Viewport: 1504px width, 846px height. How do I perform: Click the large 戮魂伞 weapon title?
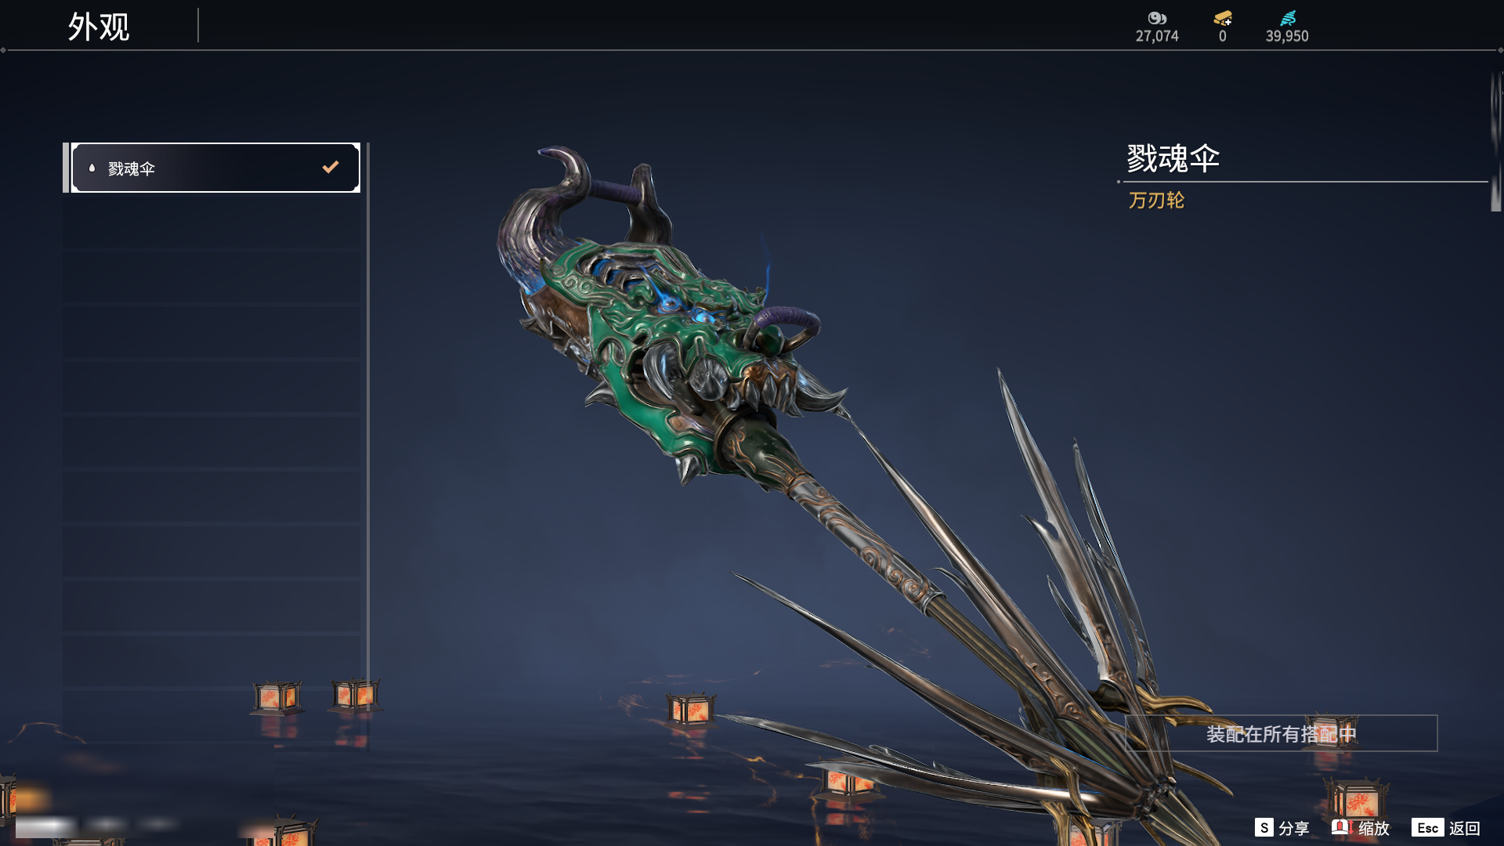coord(1173,159)
